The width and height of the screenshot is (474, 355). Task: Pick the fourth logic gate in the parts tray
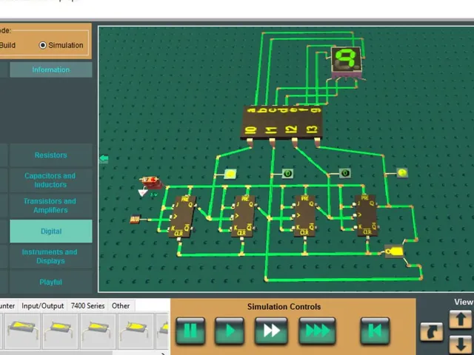(136, 331)
